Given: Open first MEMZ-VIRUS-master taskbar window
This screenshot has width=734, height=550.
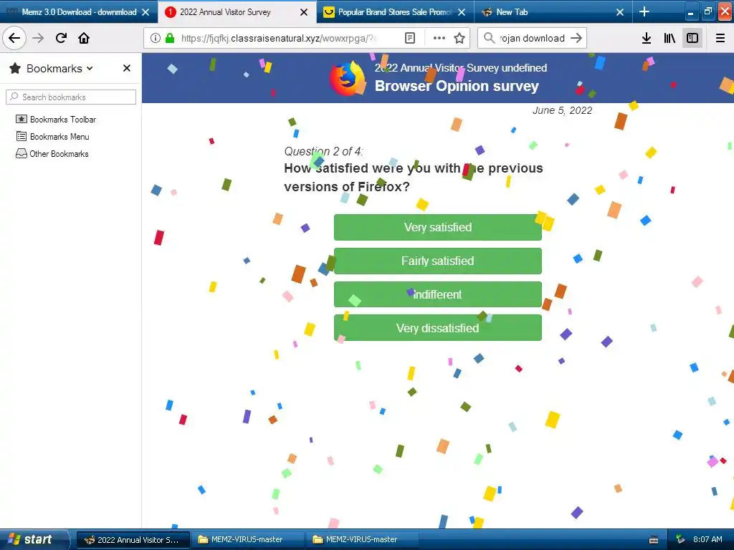Looking at the screenshot, I should click(247, 540).
